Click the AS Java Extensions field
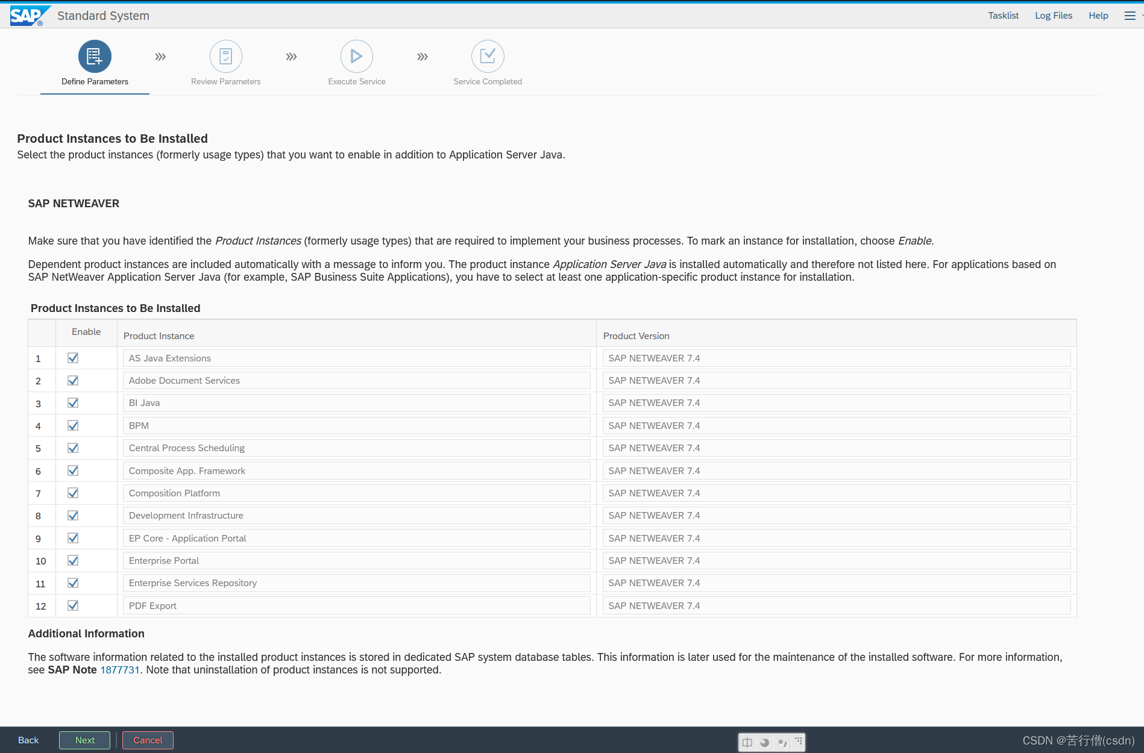The height and width of the screenshot is (753, 1144). click(x=357, y=358)
